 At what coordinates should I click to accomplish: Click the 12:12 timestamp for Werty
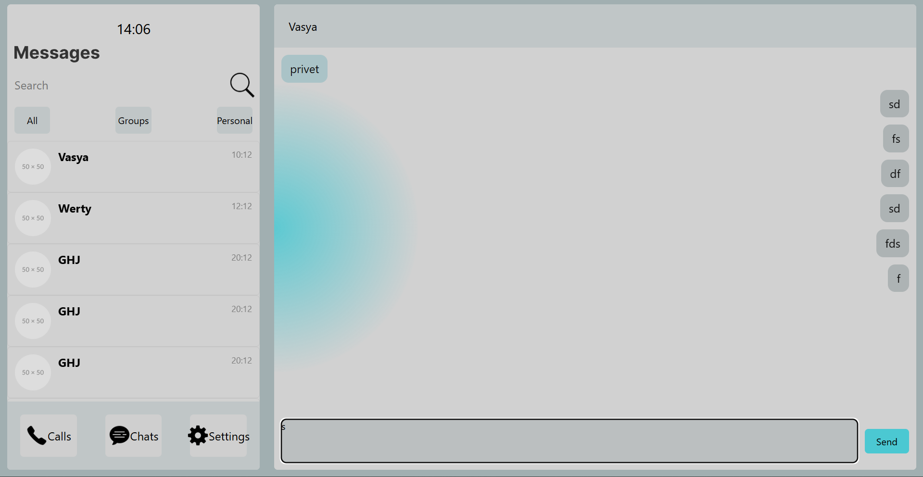click(241, 206)
